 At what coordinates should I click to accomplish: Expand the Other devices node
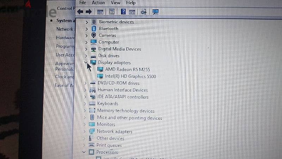coord(84,138)
